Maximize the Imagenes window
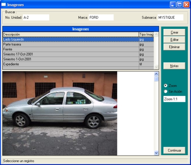 (180, 5)
